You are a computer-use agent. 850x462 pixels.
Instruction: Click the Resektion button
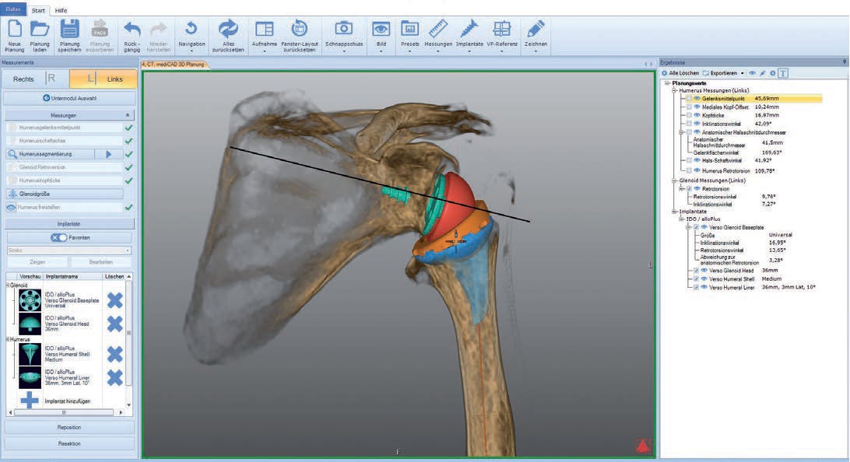pyautogui.click(x=69, y=443)
